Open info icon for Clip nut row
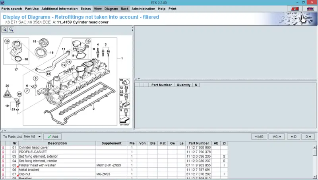 click(3, 174)
